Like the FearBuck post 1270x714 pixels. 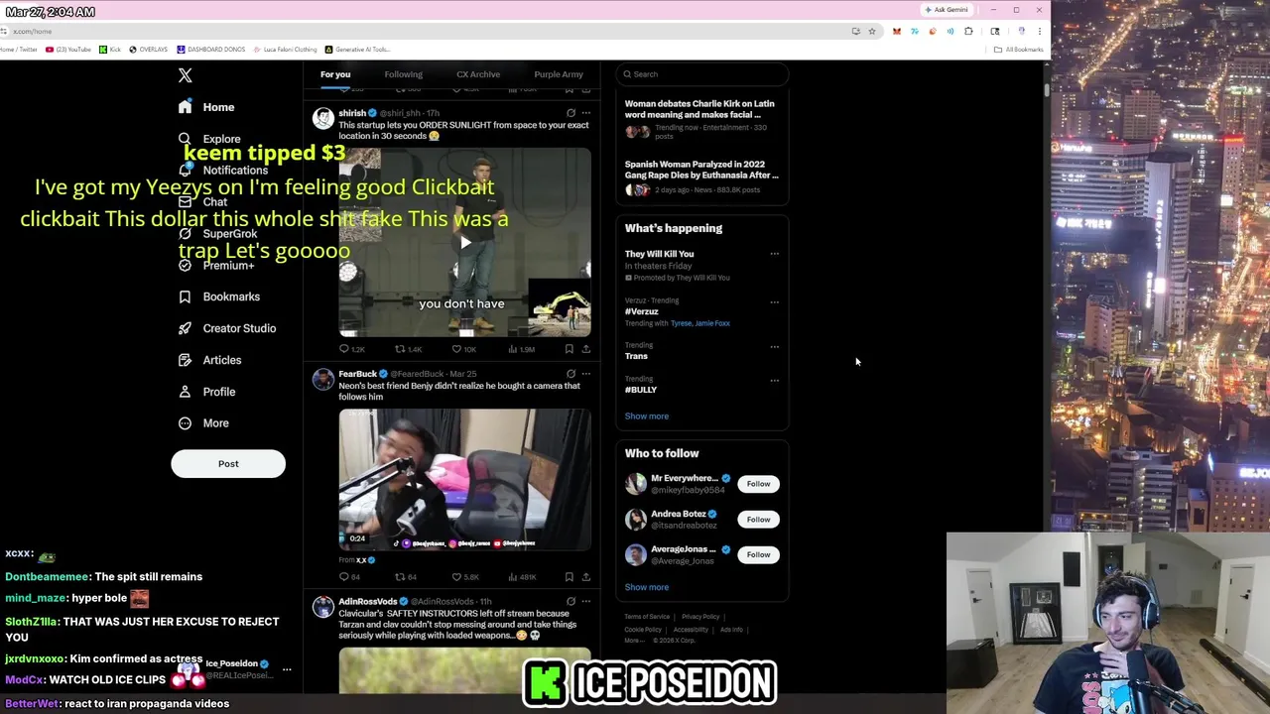(x=464, y=577)
